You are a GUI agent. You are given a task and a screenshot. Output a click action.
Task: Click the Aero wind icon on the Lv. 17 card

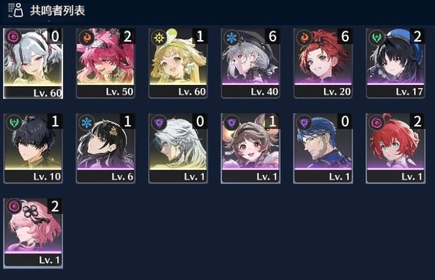click(377, 37)
